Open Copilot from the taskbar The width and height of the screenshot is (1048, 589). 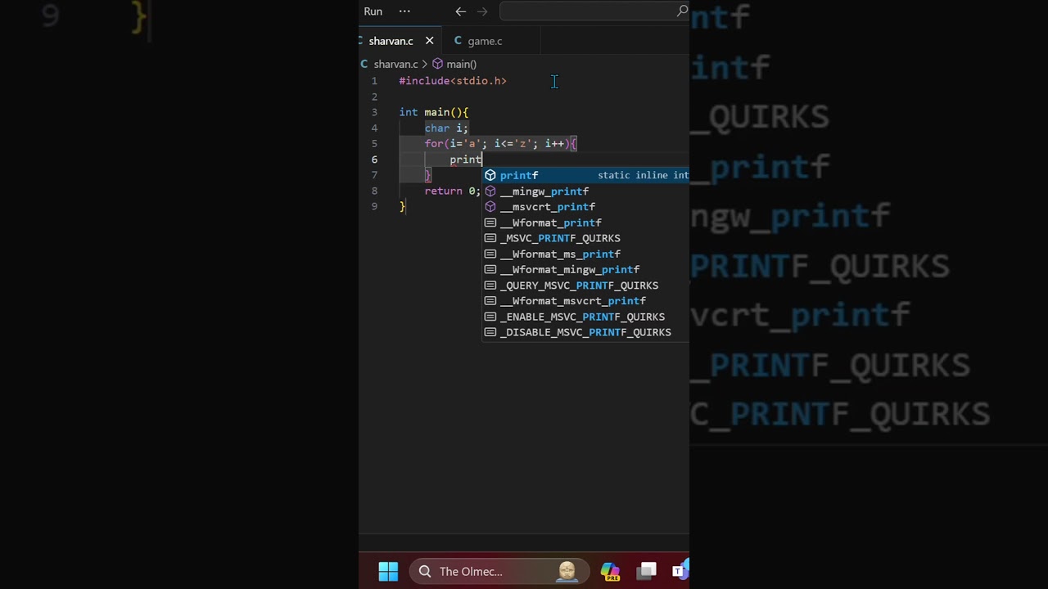(x=611, y=571)
